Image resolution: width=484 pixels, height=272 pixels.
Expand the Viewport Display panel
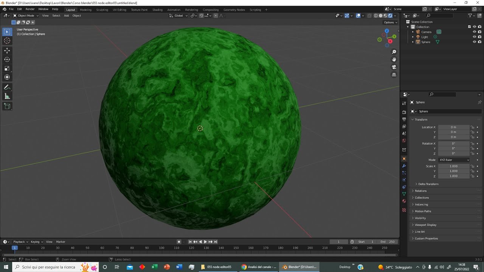(x=425, y=225)
